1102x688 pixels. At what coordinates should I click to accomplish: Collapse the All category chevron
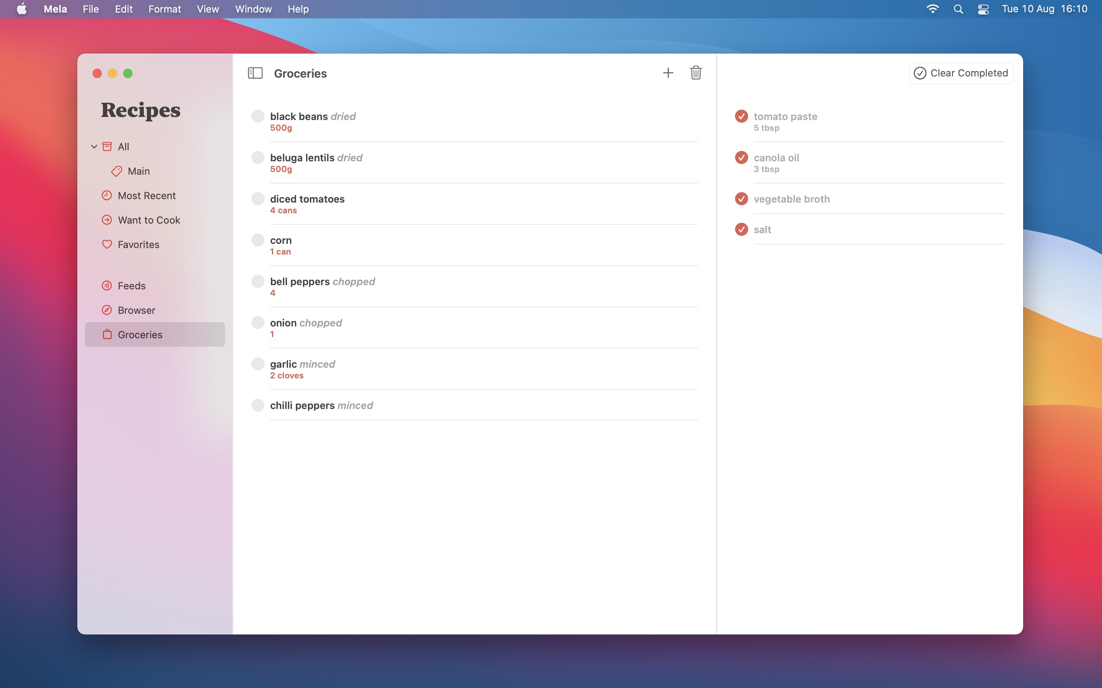[94, 146]
